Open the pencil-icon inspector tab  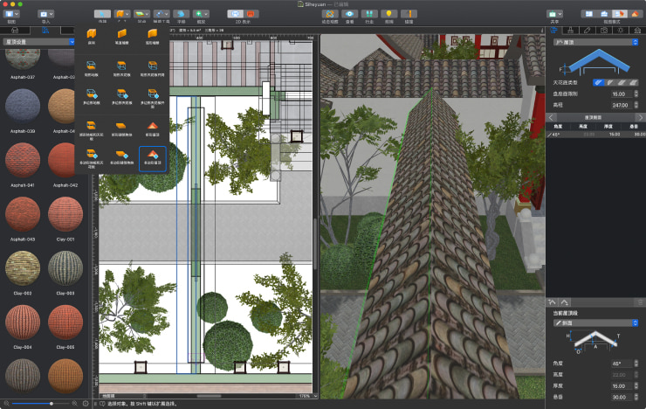coord(588,31)
